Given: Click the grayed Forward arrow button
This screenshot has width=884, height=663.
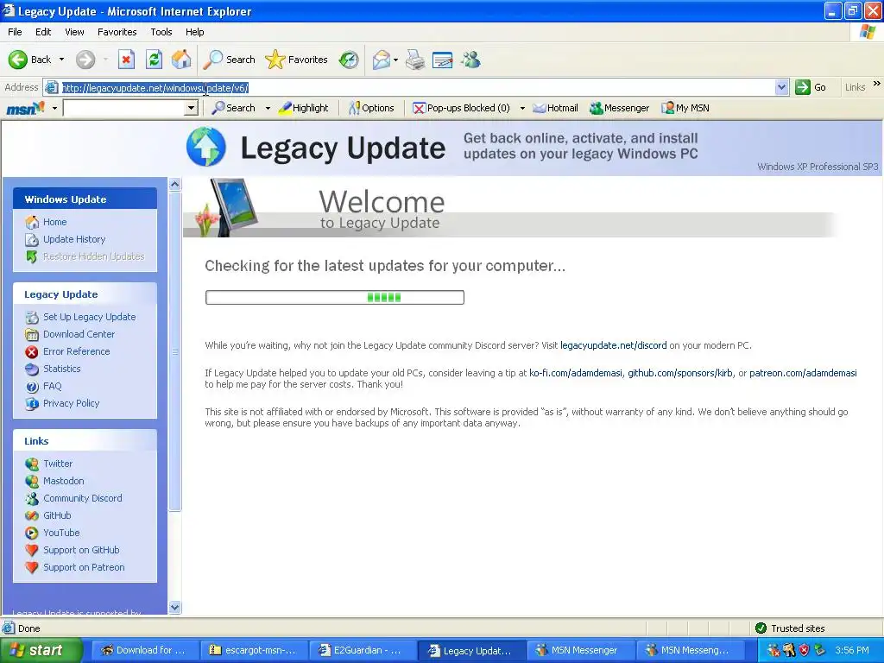Looking at the screenshot, I should [85, 60].
